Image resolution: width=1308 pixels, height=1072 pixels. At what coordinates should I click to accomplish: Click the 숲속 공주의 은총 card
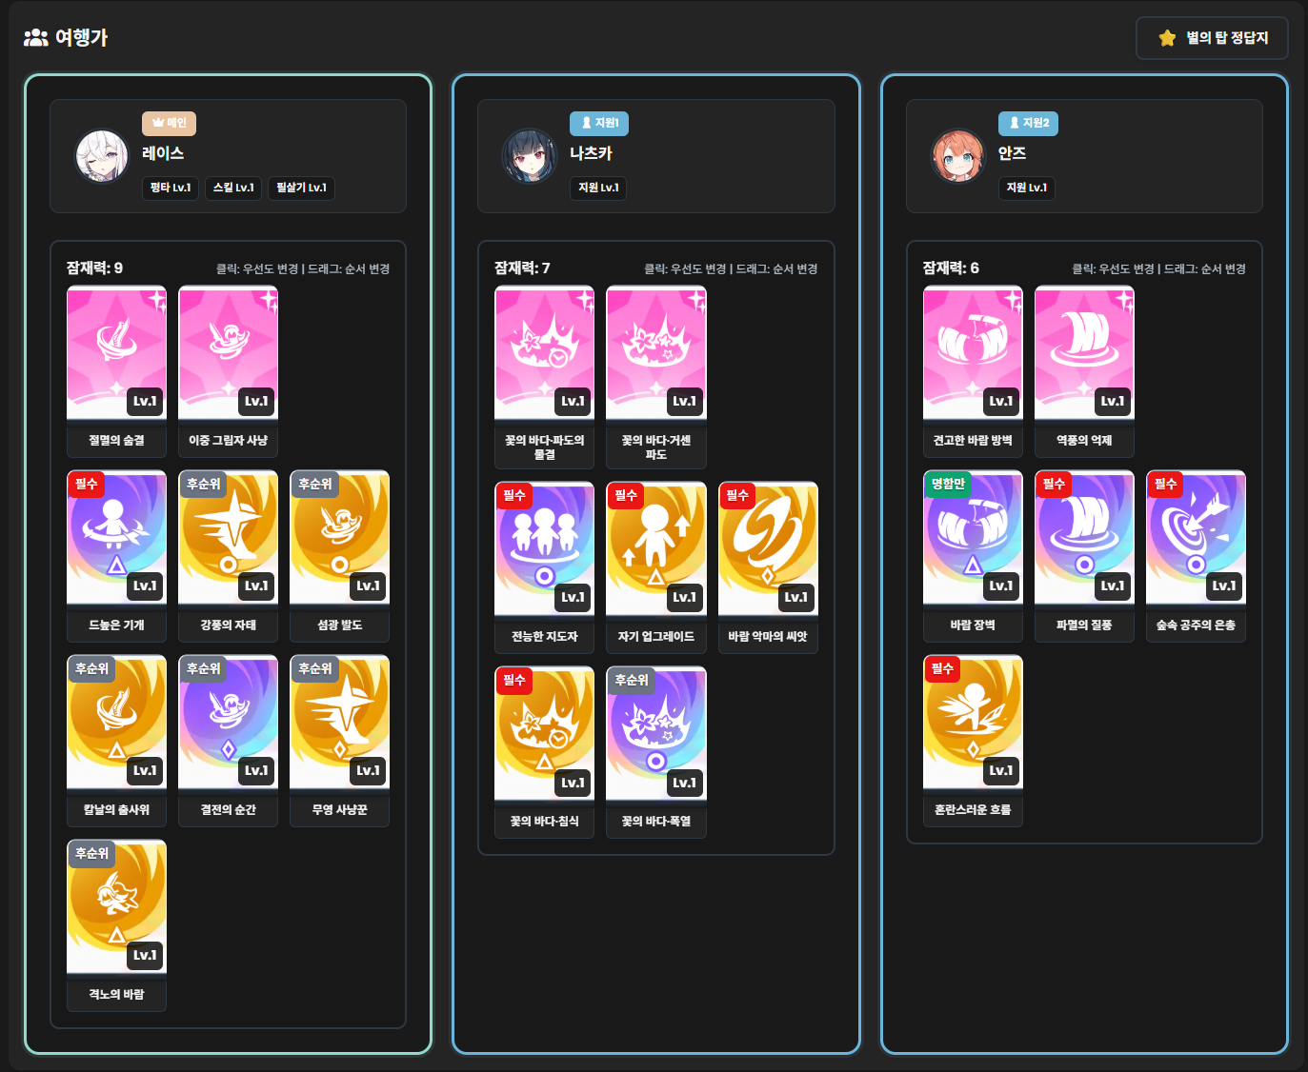tap(1196, 538)
